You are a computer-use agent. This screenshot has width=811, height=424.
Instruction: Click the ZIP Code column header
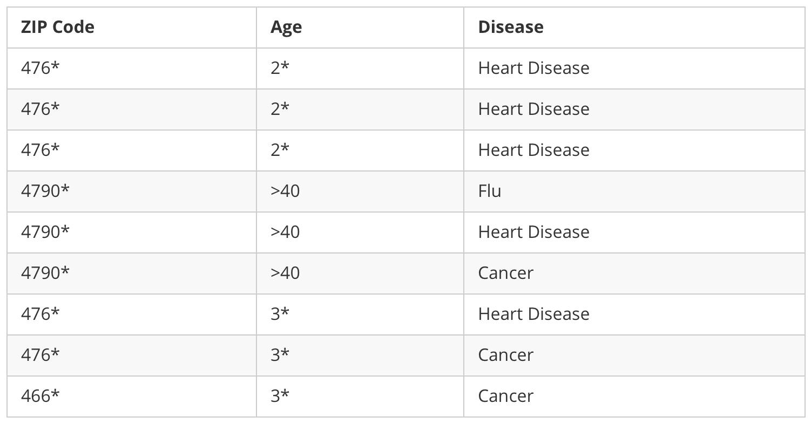tap(57, 27)
